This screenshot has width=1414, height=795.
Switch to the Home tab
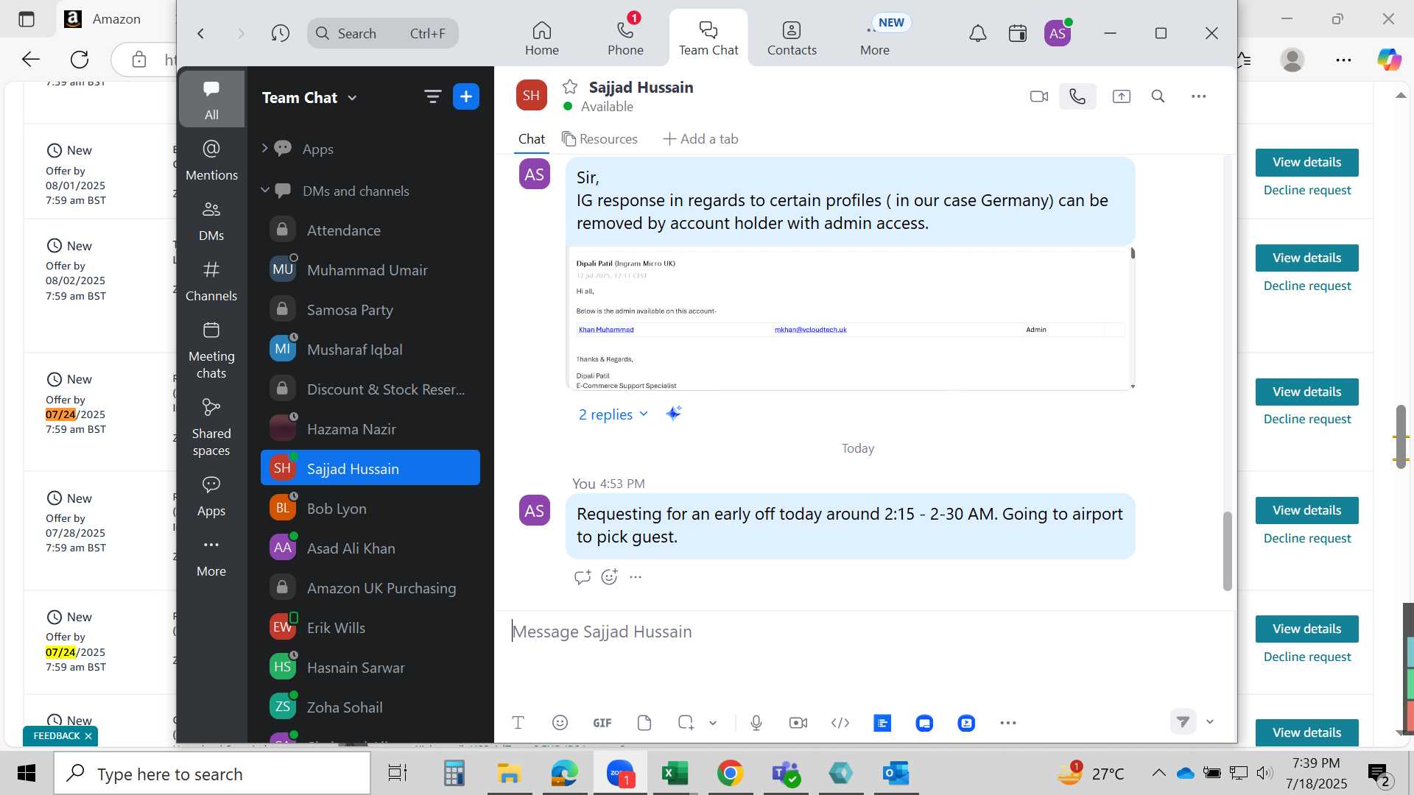click(542, 38)
